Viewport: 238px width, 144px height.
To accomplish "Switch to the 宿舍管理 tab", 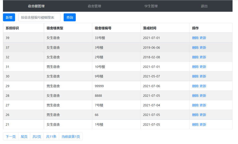I will pos(94,6).
